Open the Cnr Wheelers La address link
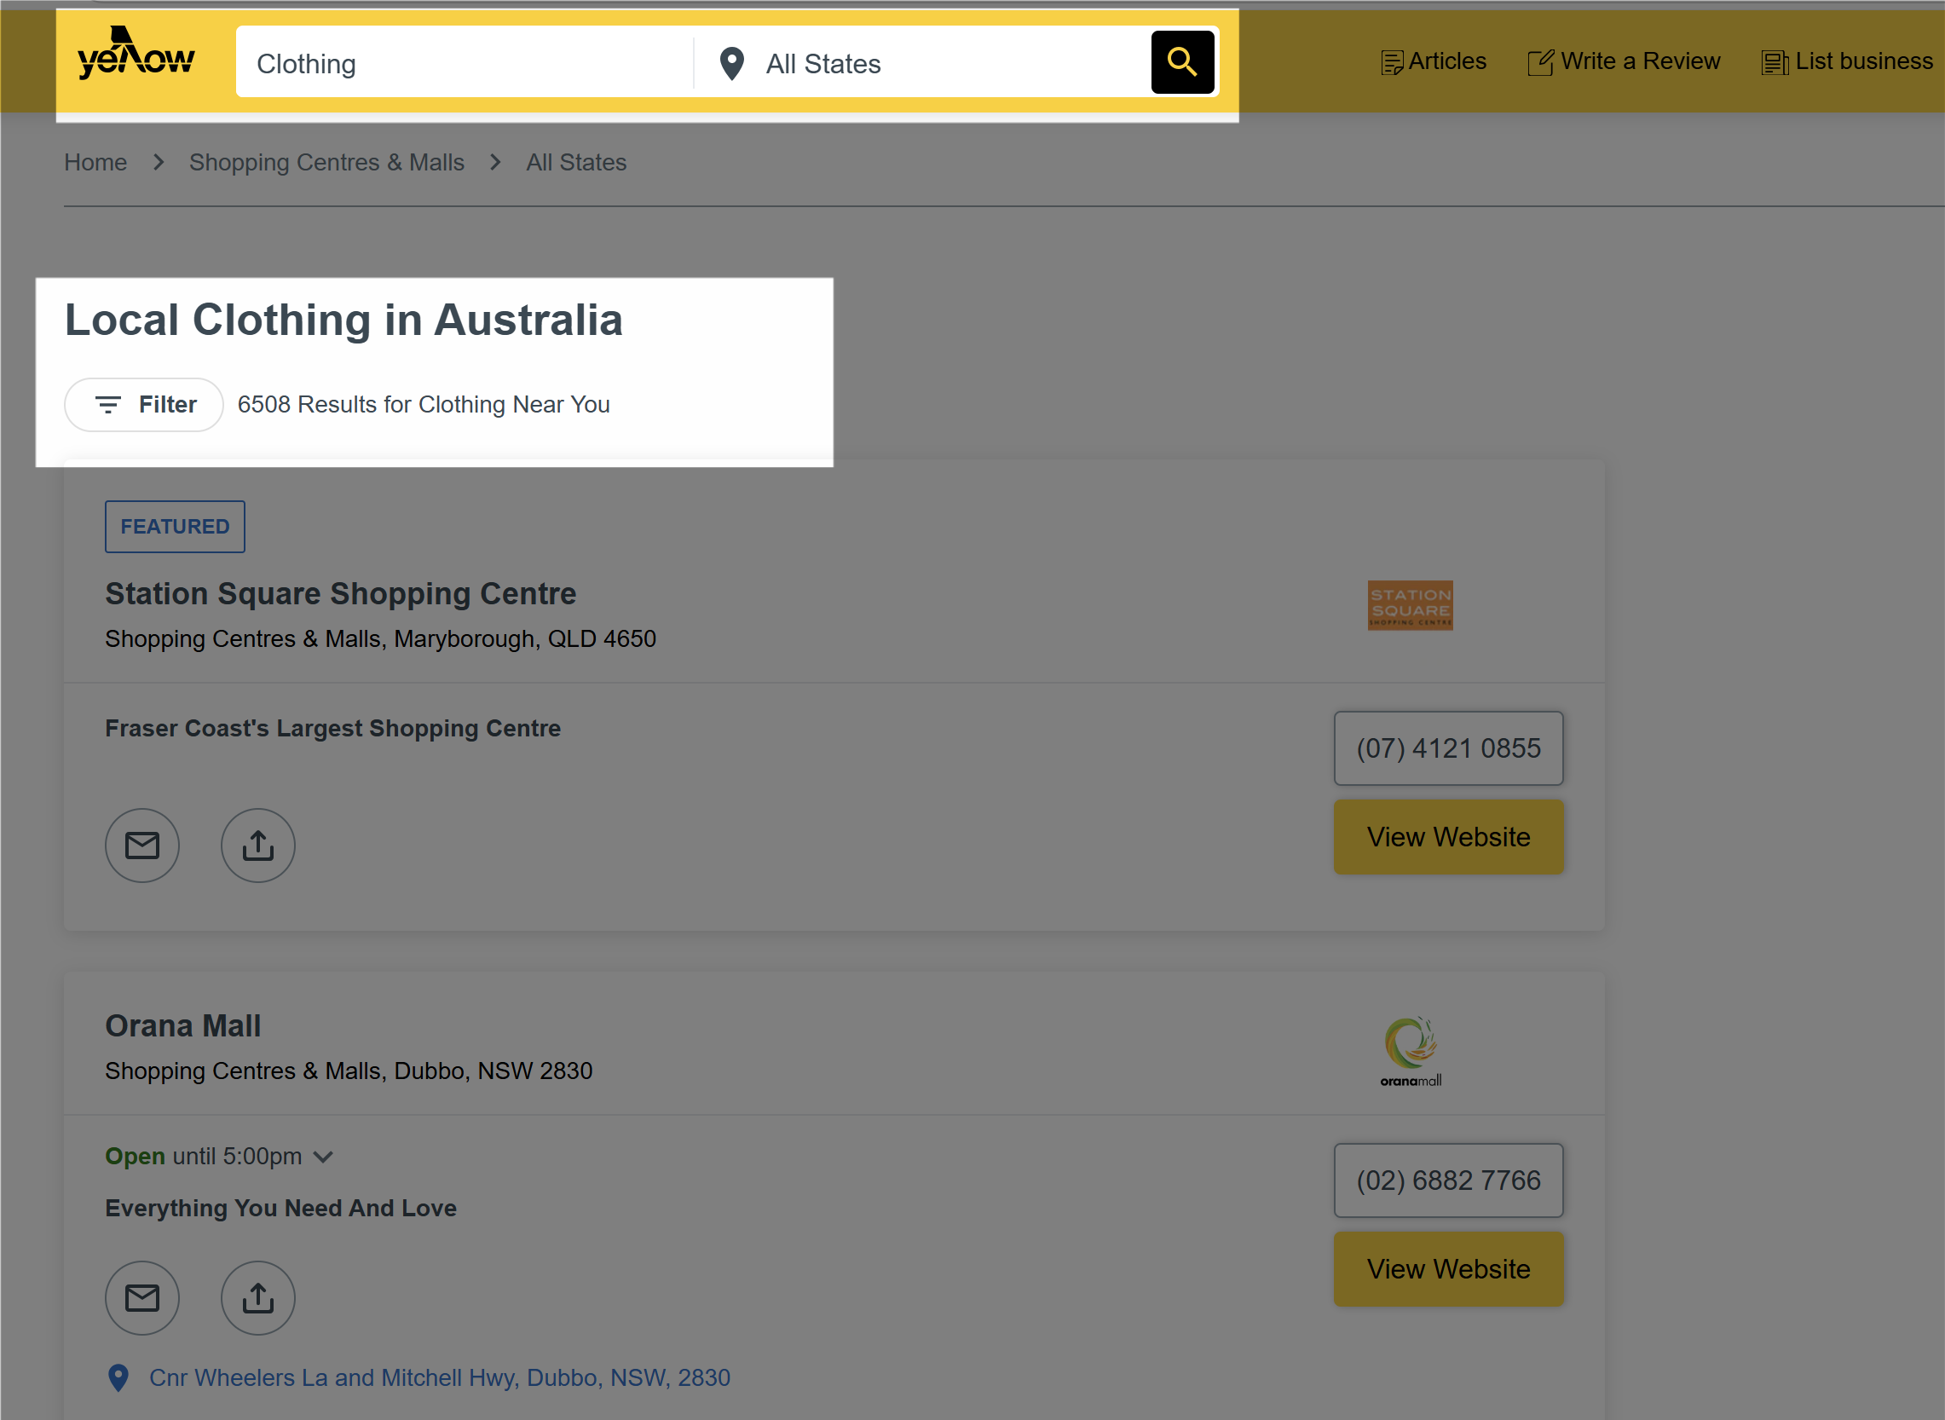Screen dimensions: 1945x1420 pos(439,1377)
